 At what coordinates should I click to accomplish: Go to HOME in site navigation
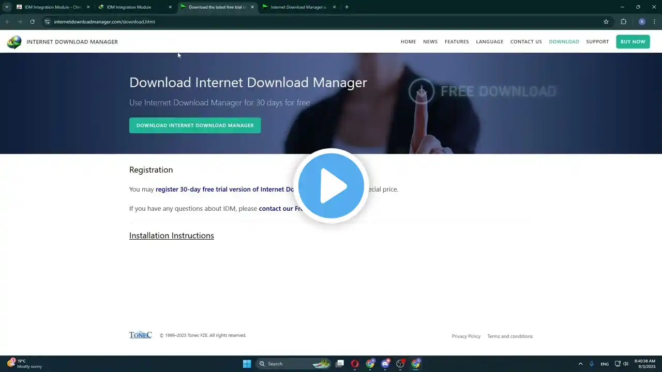point(408,42)
